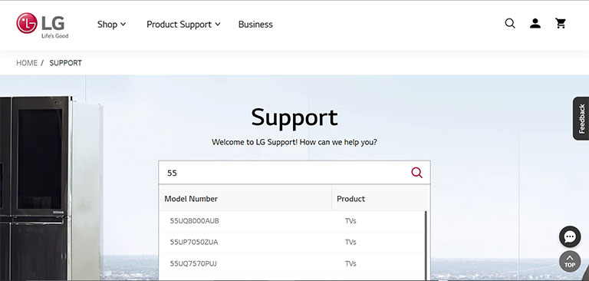Select model 55UQ8000AUB suggestion

click(292, 221)
